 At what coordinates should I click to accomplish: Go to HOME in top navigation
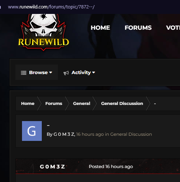point(100,28)
